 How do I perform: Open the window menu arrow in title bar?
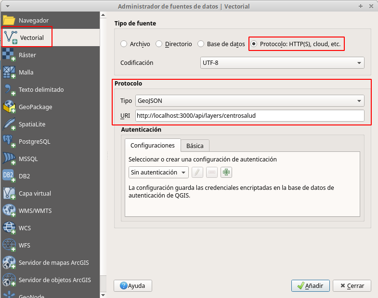(8, 6)
